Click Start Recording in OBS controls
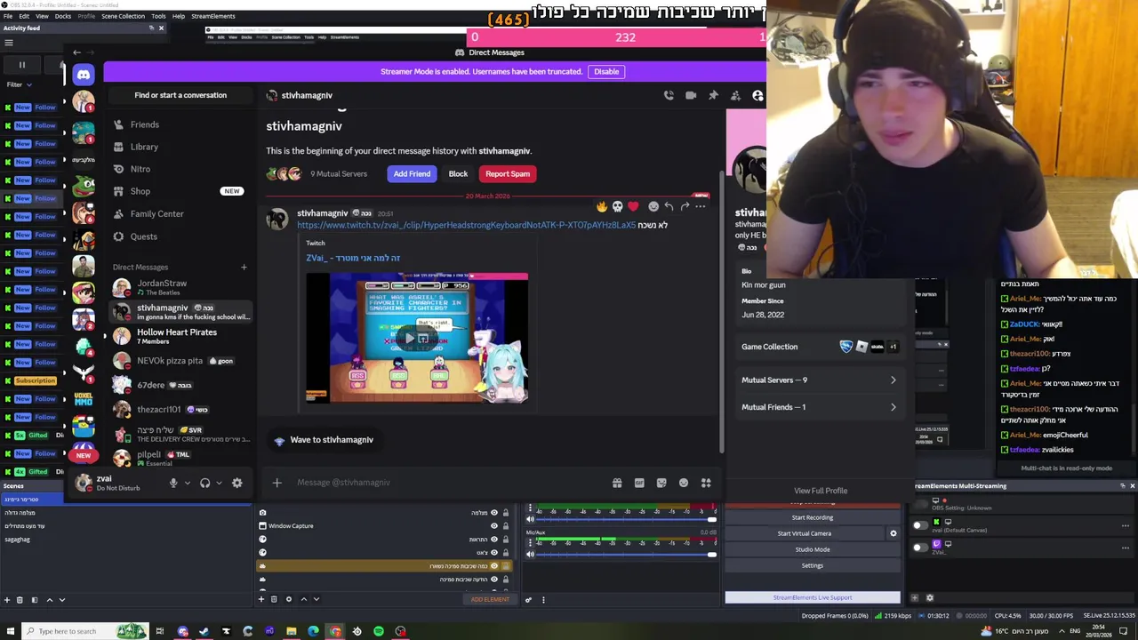The height and width of the screenshot is (640, 1138). tap(813, 517)
